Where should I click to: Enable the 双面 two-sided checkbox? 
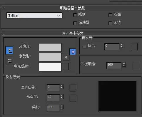(110, 15)
